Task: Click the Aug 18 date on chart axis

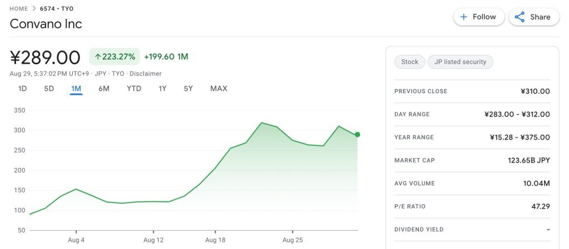Action: pyautogui.click(x=215, y=240)
